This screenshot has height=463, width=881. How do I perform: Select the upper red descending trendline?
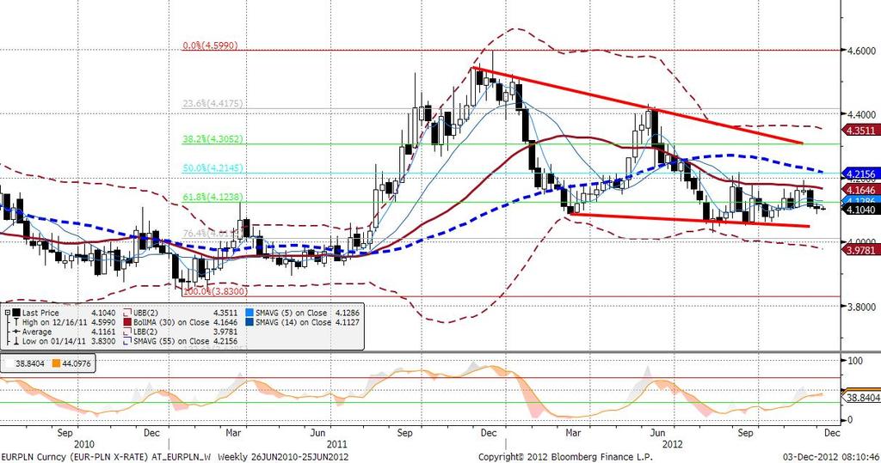coord(638,106)
